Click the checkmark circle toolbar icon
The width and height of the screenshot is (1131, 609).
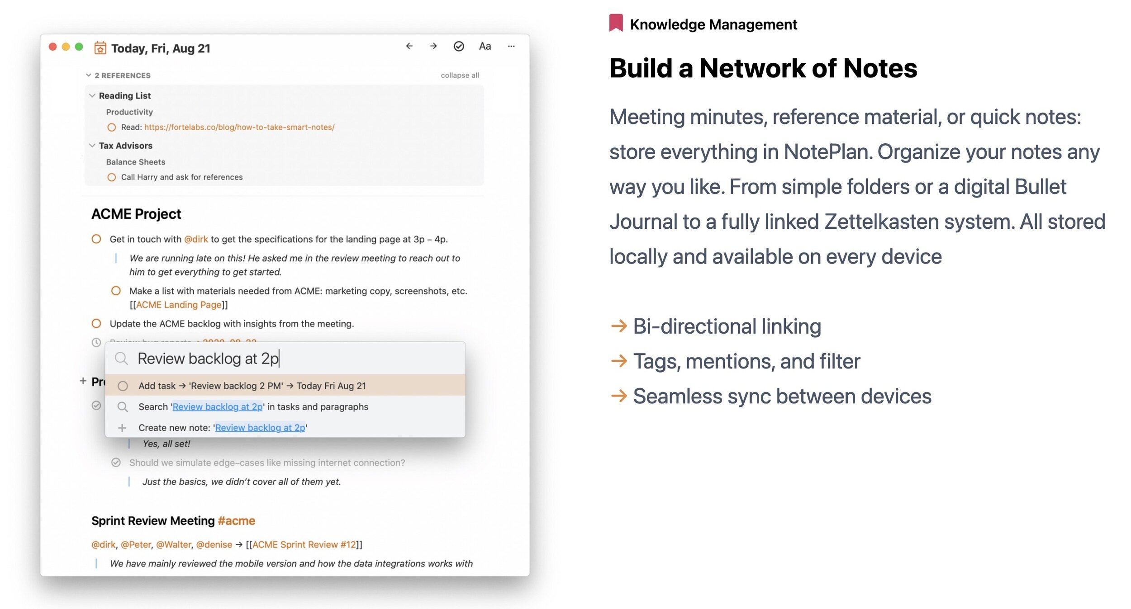pos(459,46)
